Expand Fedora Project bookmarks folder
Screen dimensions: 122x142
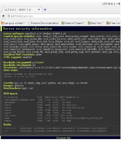[x=73, y=23]
